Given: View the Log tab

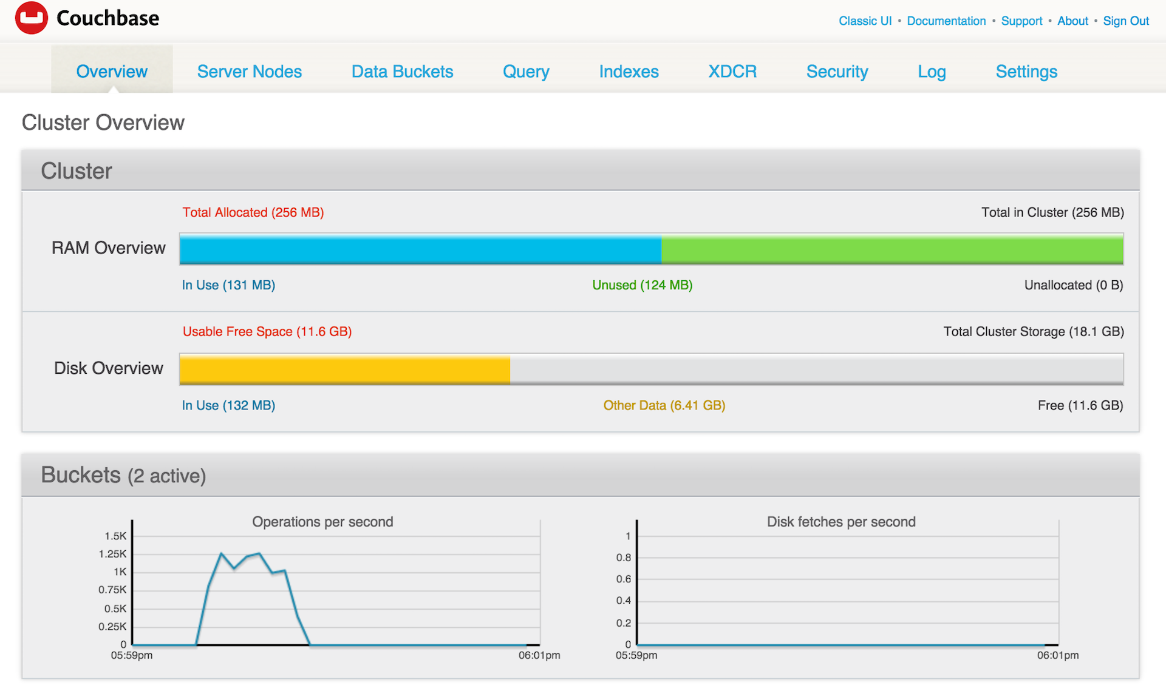Looking at the screenshot, I should tap(931, 71).
